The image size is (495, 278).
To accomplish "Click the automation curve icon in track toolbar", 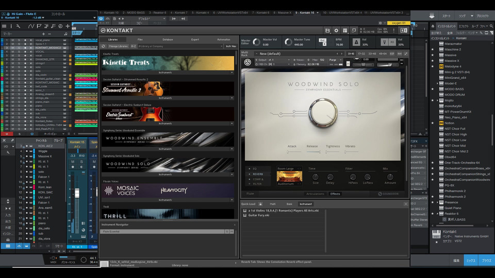I will [31, 26].
